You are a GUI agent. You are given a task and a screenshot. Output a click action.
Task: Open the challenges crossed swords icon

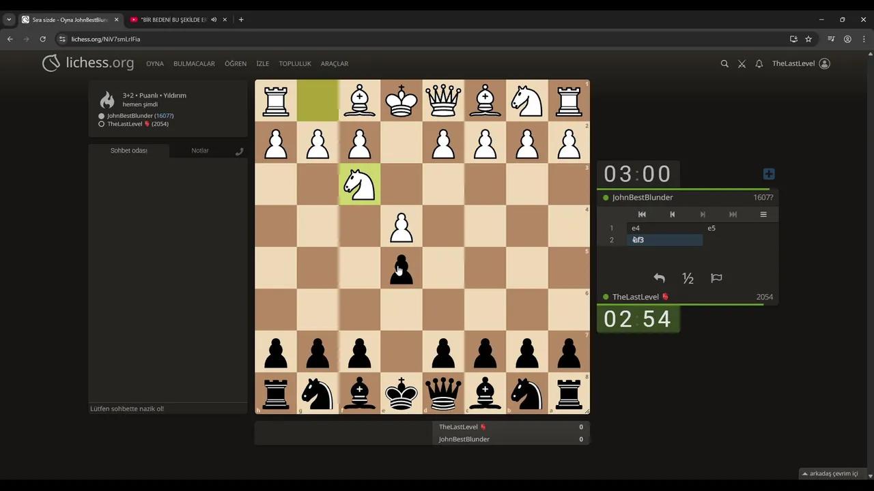click(742, 63)
